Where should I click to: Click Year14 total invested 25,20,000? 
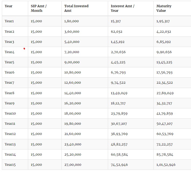point(73,155)
